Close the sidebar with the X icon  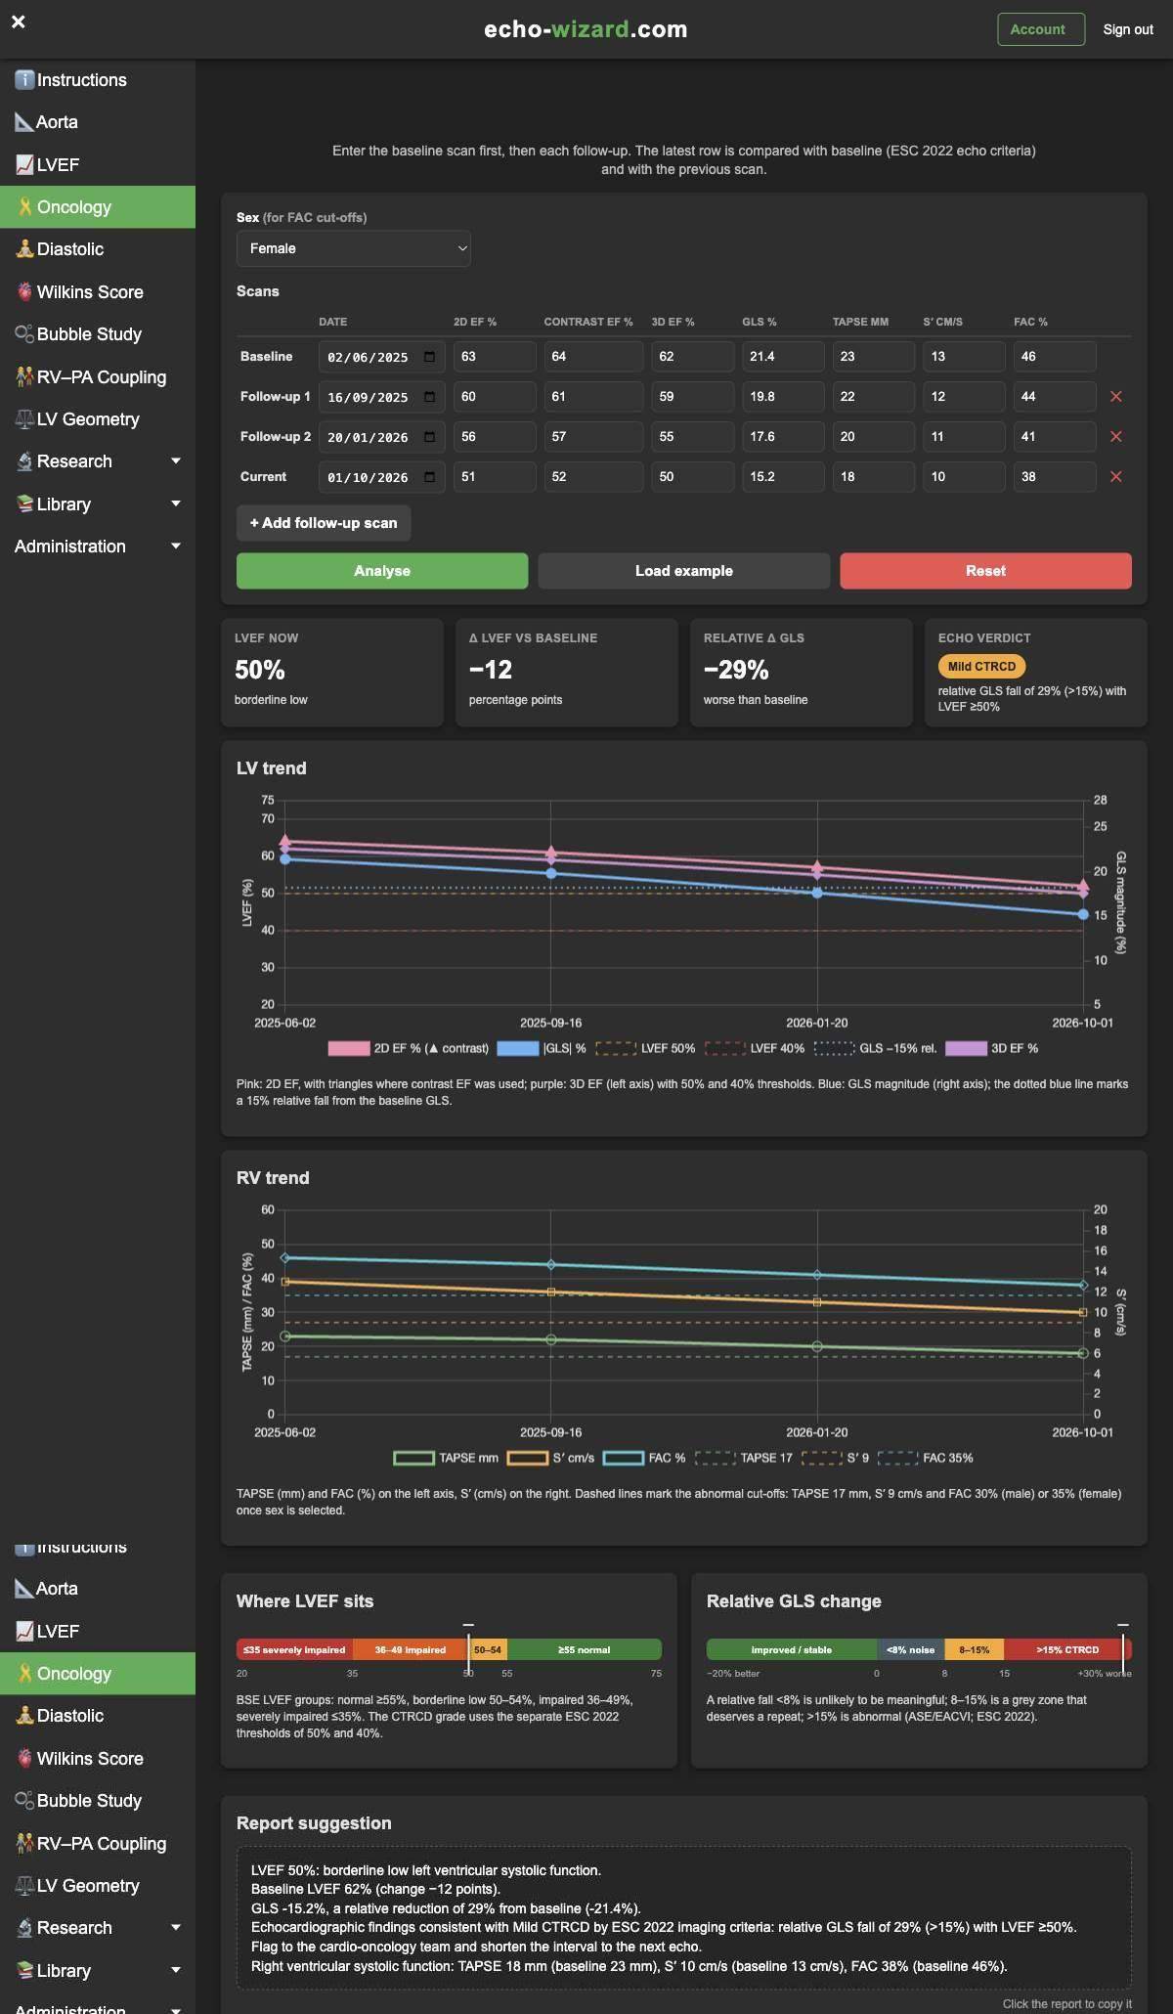[18, 22]
